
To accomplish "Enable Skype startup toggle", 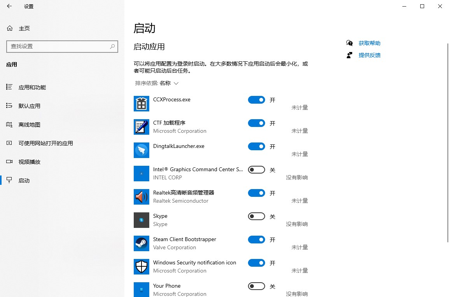I will 257,216.
